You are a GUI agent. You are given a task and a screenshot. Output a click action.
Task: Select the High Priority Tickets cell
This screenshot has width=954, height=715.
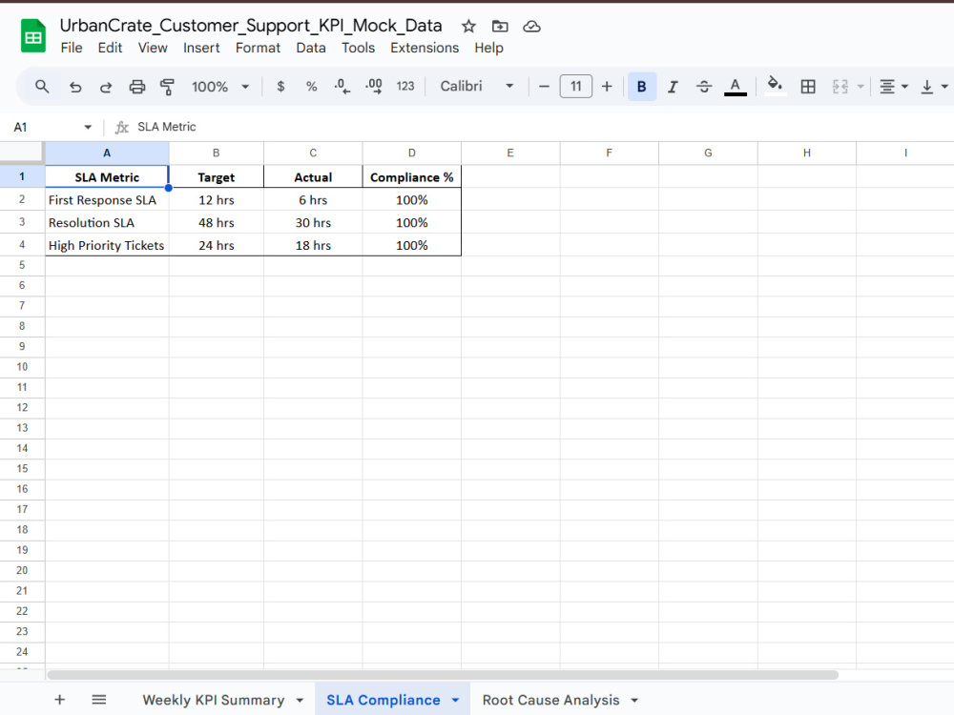coord(107,245)
